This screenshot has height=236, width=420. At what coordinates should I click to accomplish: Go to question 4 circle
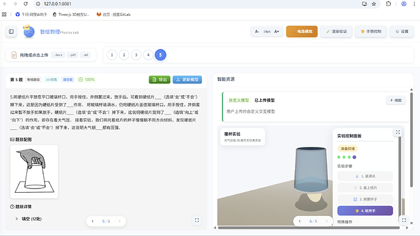(x=148, y=55)
